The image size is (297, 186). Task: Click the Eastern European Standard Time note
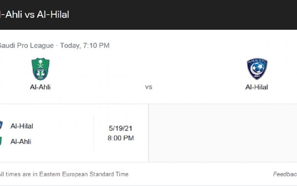(64, 174)
